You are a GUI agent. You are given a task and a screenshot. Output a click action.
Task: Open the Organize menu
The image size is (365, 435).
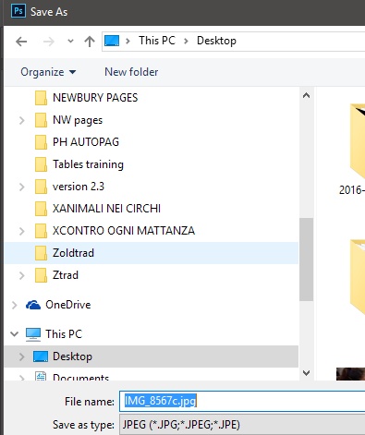48,72
